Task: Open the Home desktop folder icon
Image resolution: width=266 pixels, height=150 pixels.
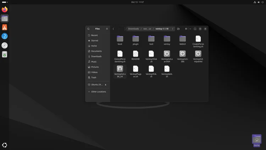Action: (x=256, y=141)
